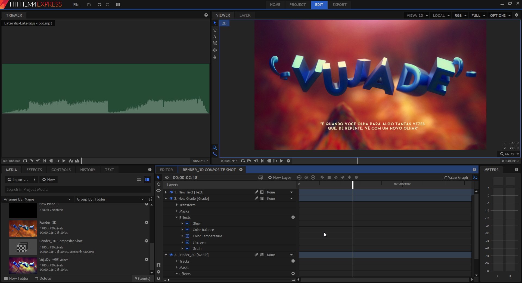Click the Search in Project Media field
This screenshot has width=522, height=283.
77,189
